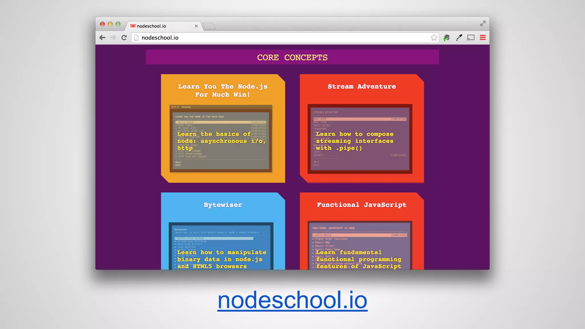585x329 pixels.
Task: Open the Chrome hamburger menu
Action: click(483, 37)
